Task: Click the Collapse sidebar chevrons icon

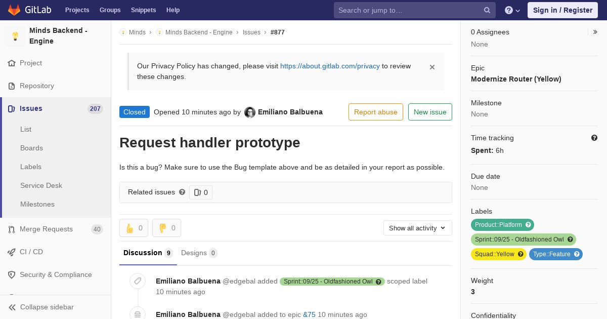Action: (12, 307)
